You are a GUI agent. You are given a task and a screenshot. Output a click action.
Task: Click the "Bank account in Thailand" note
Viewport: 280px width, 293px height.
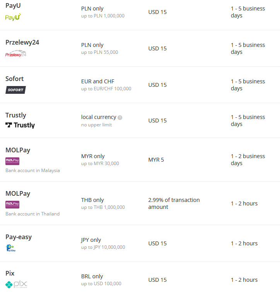[32, 214]
